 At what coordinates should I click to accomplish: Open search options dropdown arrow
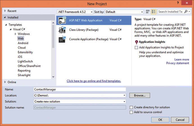coord(189,12)
